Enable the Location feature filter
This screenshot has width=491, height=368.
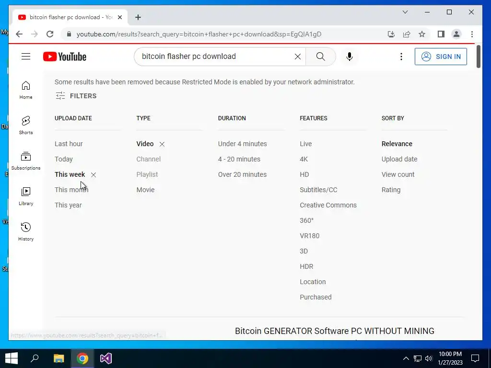point(313,282)
